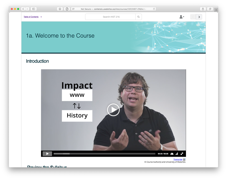Open the Reader view icon in address bar
This screenshot has height=179, width=227.
pyautogui.click(x=73, y=9)
